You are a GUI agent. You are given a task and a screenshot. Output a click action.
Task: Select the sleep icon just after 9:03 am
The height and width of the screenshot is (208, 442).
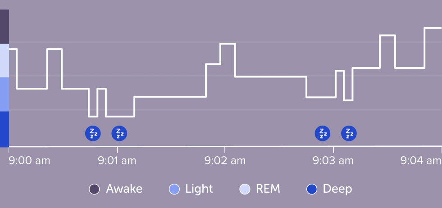[349, 133]
